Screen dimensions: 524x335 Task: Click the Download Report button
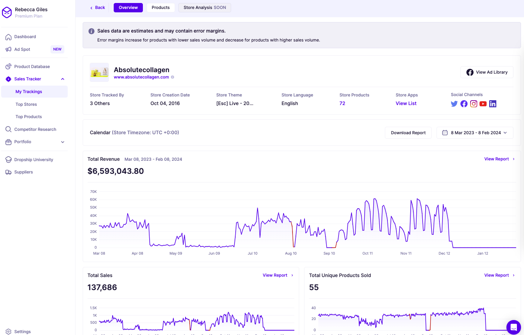tap(408, 133)
